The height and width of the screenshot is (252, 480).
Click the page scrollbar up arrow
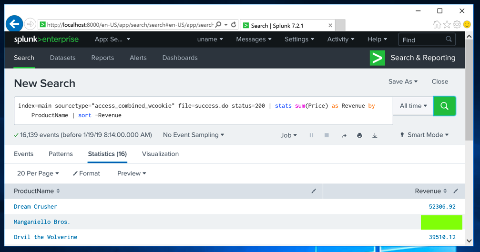pyautogui.click(x=470, y=36)
